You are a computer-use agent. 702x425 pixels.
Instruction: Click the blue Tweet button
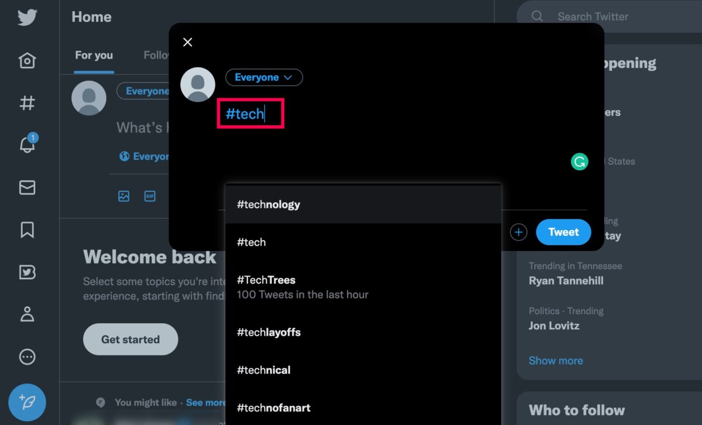coord(563,232)
